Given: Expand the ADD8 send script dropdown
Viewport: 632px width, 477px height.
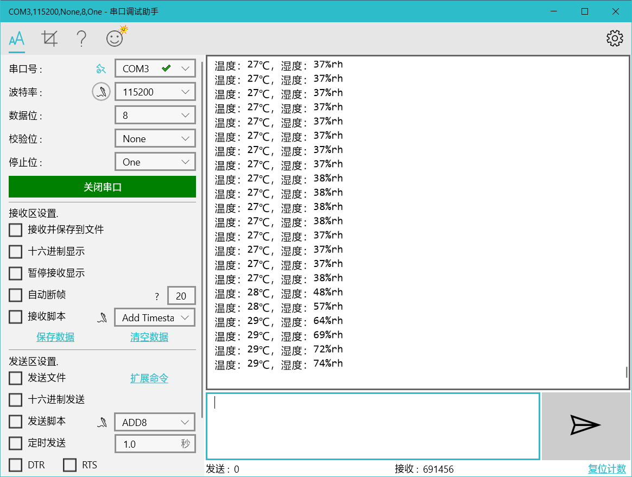Looking at the screenshot, I should point(155,422).
